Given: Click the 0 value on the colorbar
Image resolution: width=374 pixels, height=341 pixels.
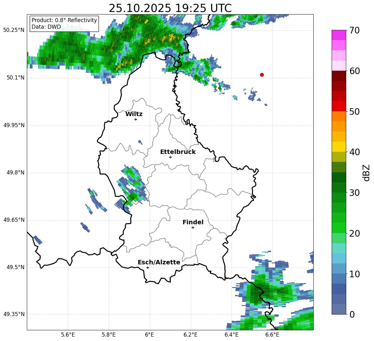Looking at the screenshot, I should 352,314.
